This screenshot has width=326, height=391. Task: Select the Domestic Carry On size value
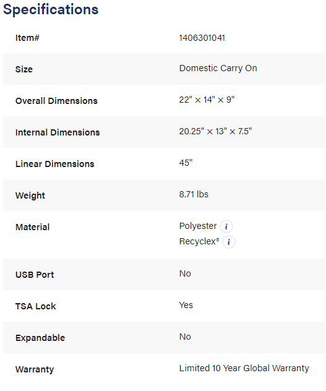point(218,68)
